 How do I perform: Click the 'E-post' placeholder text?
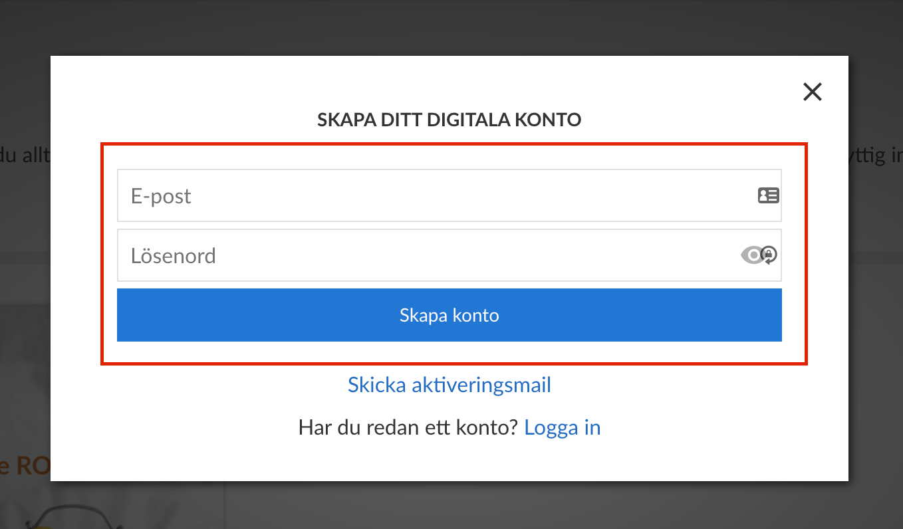161,196
